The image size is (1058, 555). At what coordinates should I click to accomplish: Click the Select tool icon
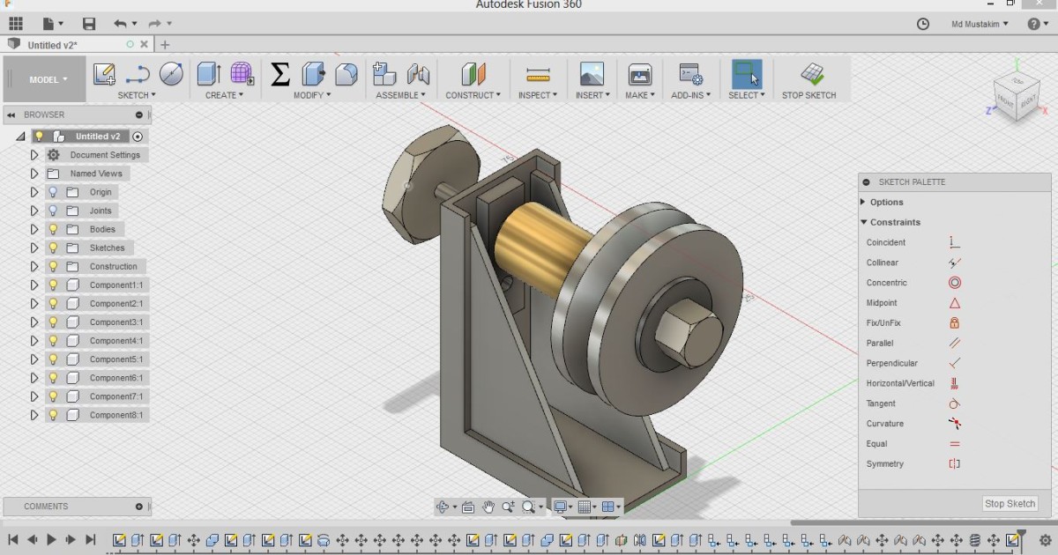tap(747, 74)
